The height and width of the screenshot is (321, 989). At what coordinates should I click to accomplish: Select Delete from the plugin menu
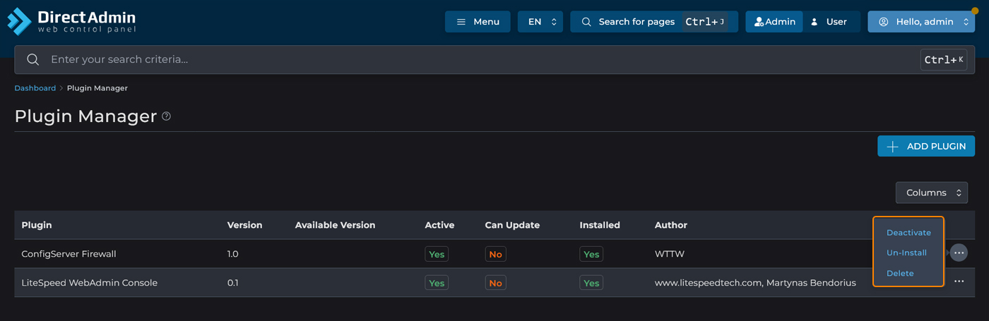coord(900,273)
